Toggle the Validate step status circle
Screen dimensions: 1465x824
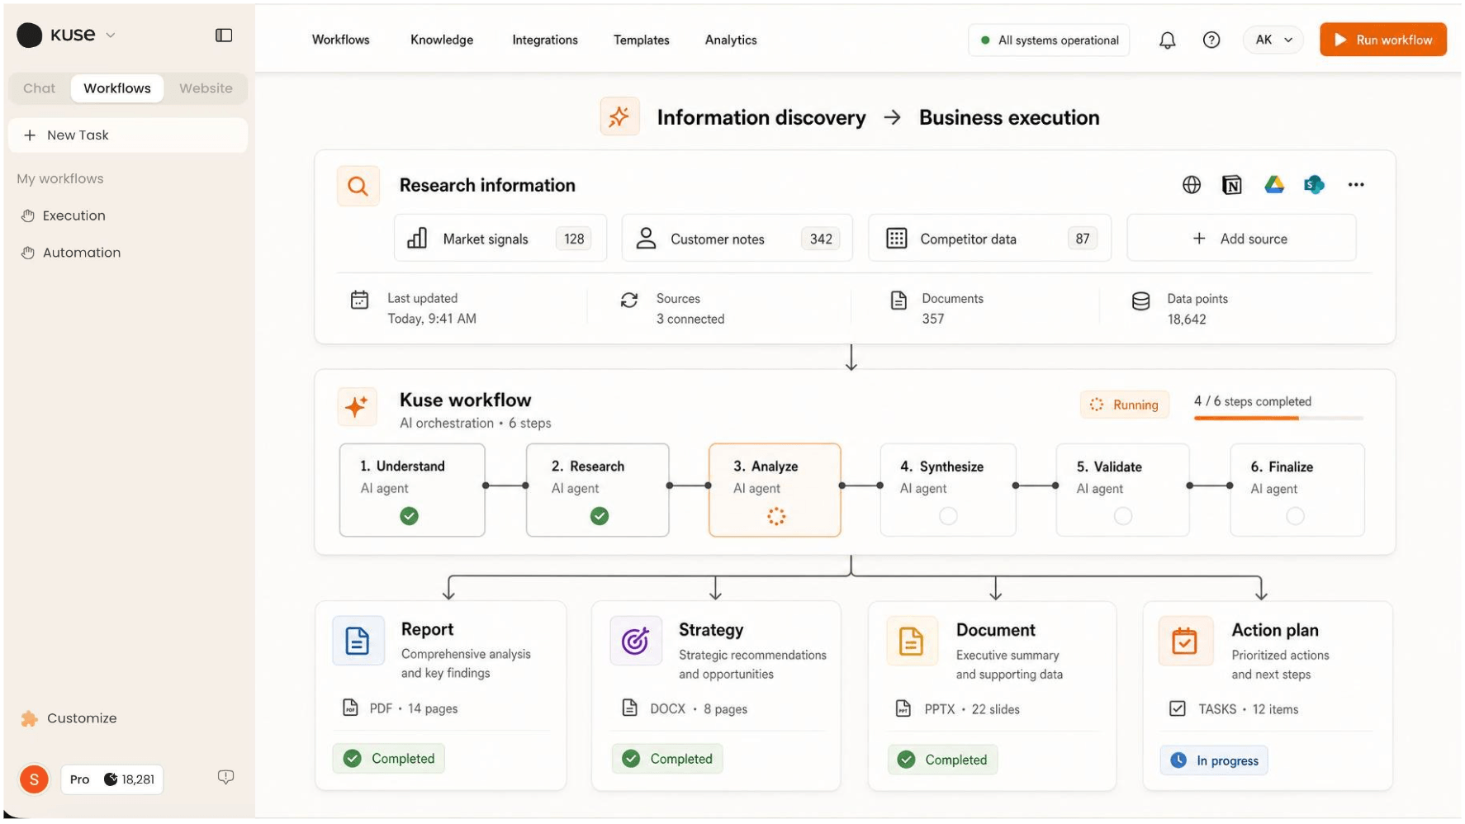(1122, 516)
